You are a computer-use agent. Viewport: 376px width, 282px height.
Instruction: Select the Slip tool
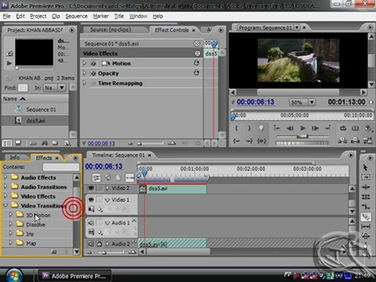click(365, 226)
